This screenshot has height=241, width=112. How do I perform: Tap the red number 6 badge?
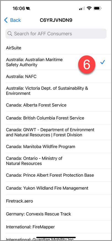tap(87, 65)
